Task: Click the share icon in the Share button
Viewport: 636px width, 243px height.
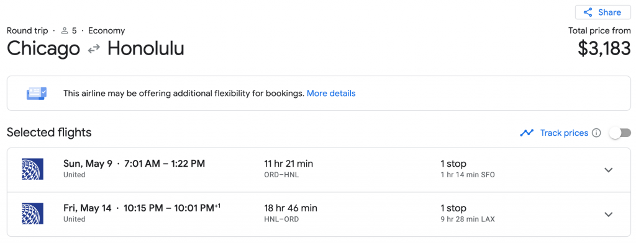Action: (588, 12)
